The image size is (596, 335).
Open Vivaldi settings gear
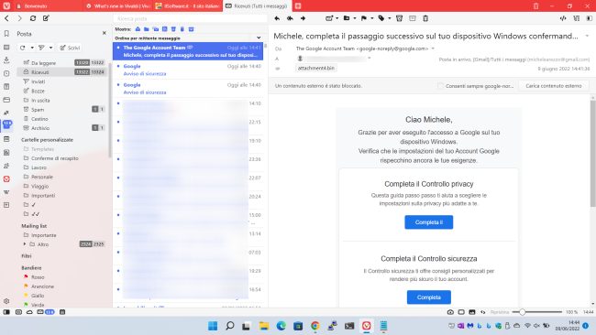[6, 301]
